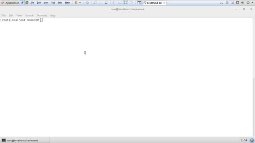Click the power icon in top panel

[248, 3]
